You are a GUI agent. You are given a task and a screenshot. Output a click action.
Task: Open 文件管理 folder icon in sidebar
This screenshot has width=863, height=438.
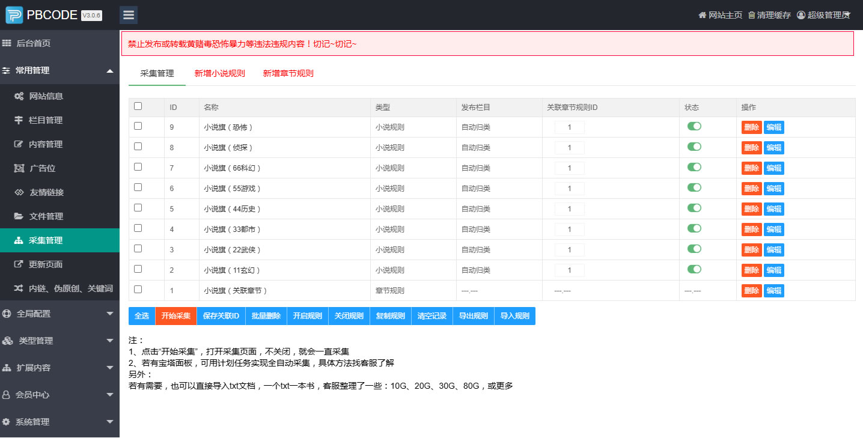[x=19, y=216]
